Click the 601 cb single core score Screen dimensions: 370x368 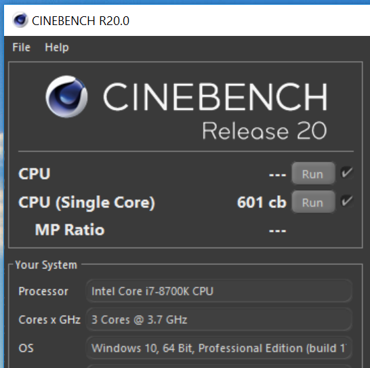[262, 202]
